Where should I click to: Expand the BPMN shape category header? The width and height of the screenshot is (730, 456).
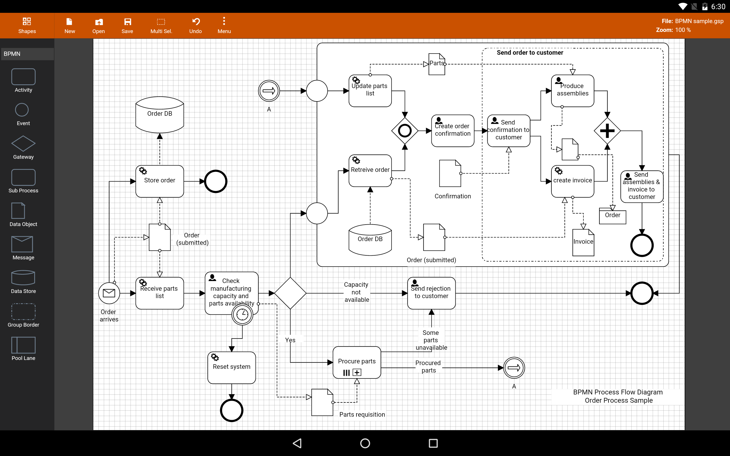pyautogui.click(x=27, y=54)
